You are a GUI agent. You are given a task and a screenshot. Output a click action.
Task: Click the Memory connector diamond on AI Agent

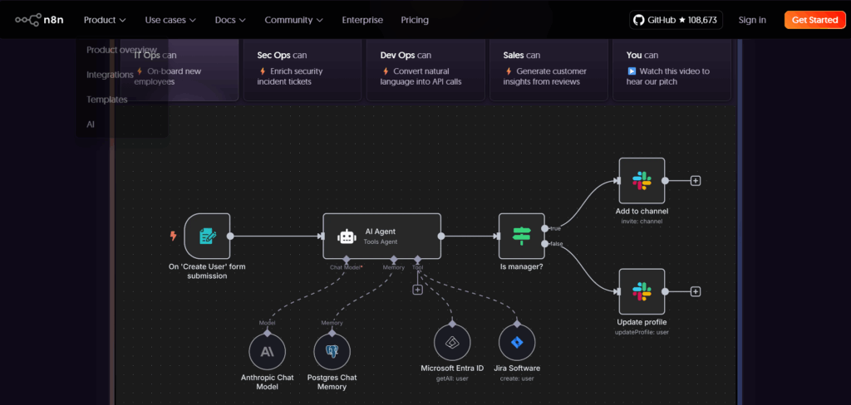tap(393, 259)
